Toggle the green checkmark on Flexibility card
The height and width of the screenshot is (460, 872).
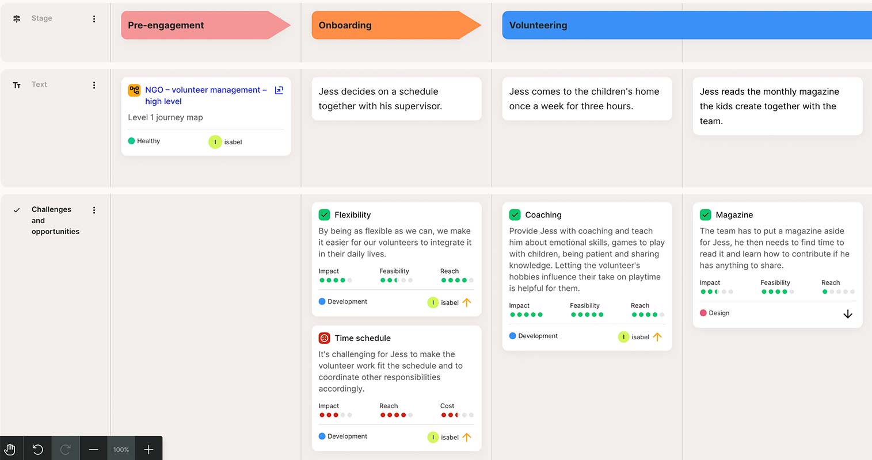(x=324, y=214)
